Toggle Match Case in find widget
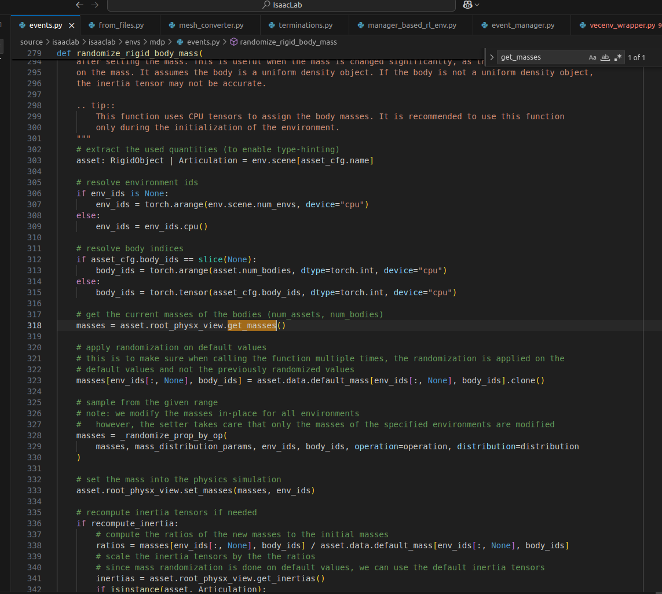The image size is (662, 594). coord(592,57)
